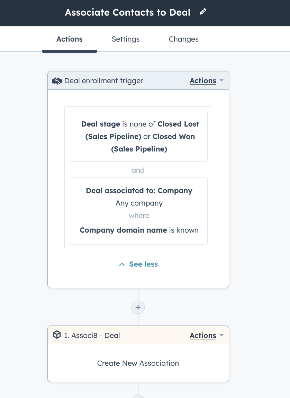
Task: Click the chevron next to See less
Action: [121, 264]
